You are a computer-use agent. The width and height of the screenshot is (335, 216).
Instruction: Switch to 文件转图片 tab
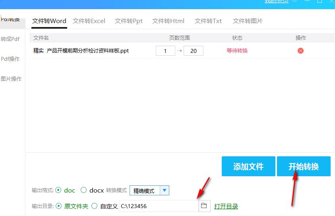tap(248, 21)
